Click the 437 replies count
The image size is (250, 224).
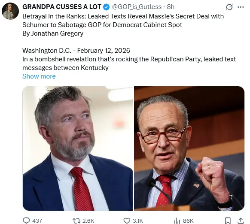tap(37, 221)
